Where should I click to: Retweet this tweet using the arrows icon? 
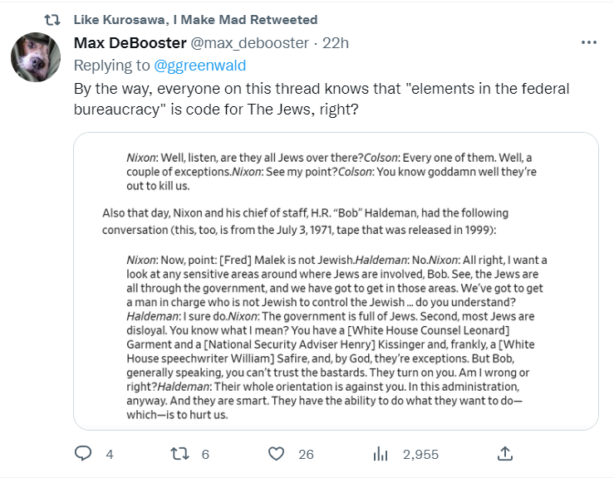point(179,454)
